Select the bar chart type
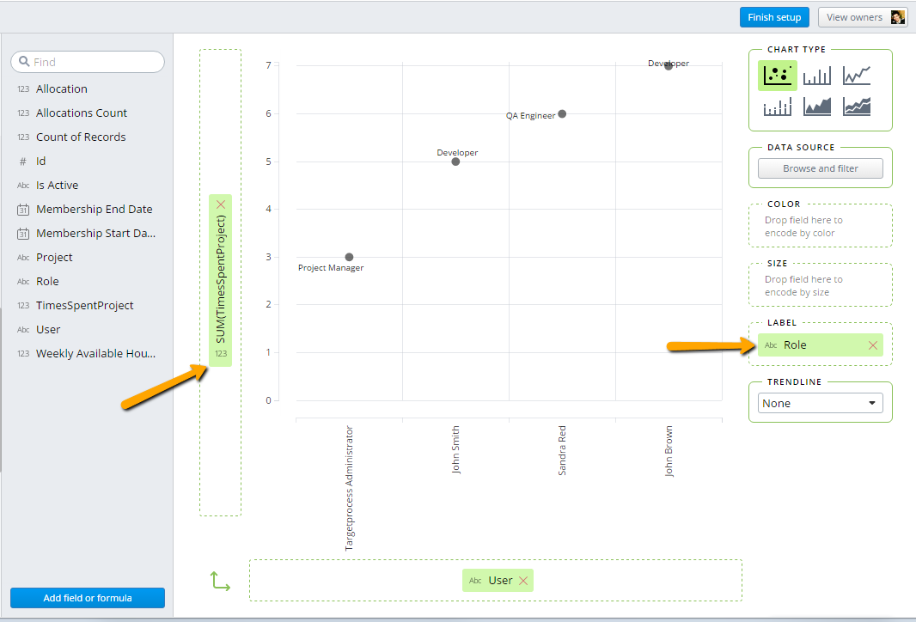The height and width of the screenshot is (622, 916). coord(816,76)
